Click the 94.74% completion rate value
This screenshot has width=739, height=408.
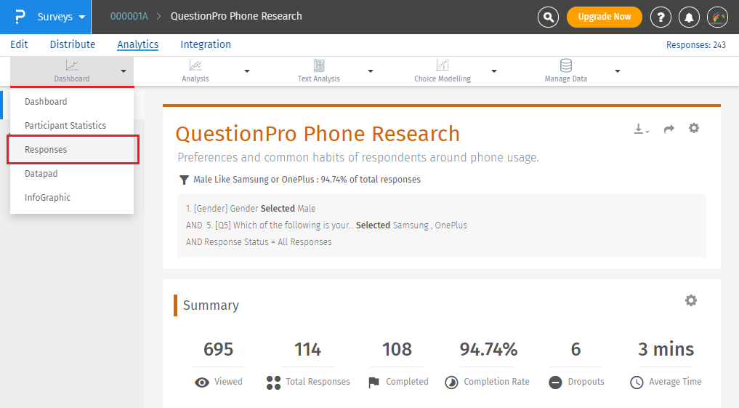489,350
